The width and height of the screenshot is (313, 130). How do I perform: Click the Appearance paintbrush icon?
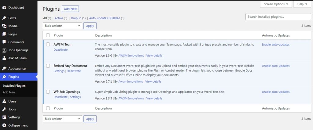[4, 69]
